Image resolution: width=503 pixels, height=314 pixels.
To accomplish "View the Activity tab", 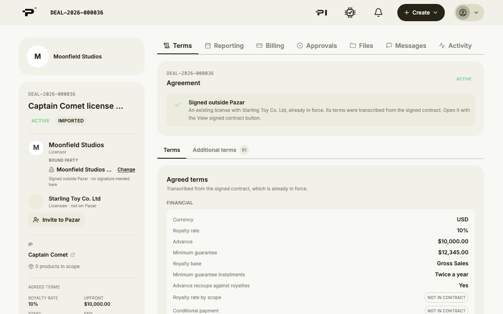I will 455,46.
